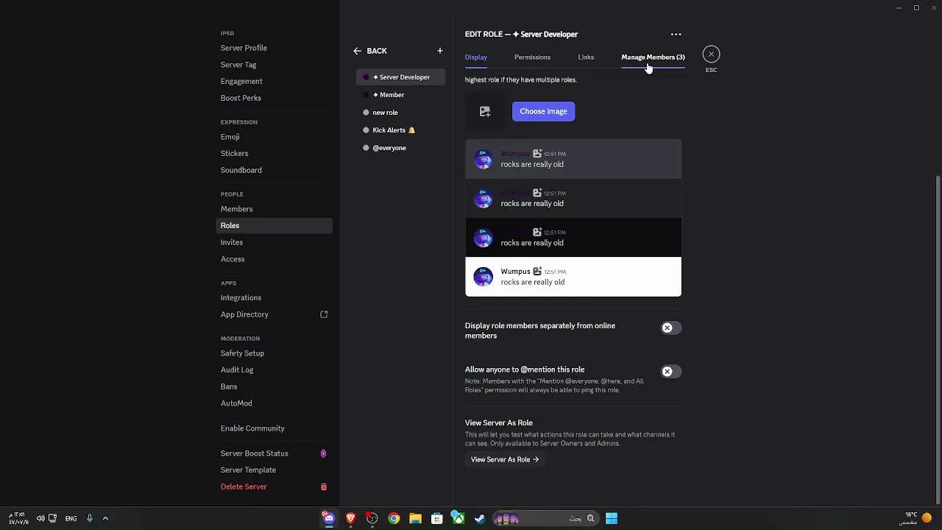Open Discord from the taskbar
This screenshot has width=942, height=530.
coord(329,518)
